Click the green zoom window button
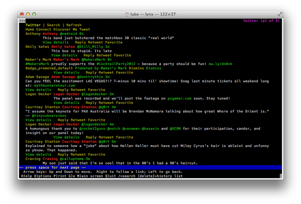The height and width of the screenshot is (204, 301). click(x=34, y=14)
